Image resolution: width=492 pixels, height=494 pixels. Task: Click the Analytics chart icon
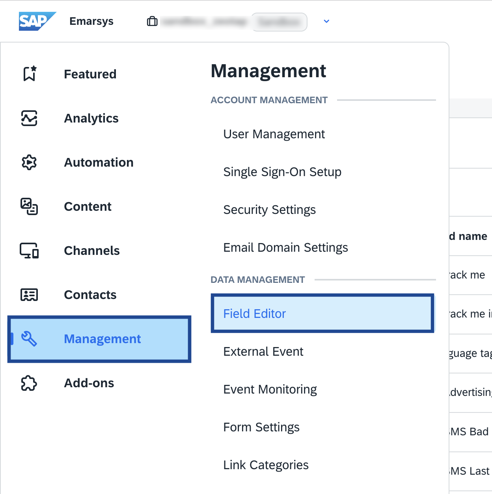(29, 118)
